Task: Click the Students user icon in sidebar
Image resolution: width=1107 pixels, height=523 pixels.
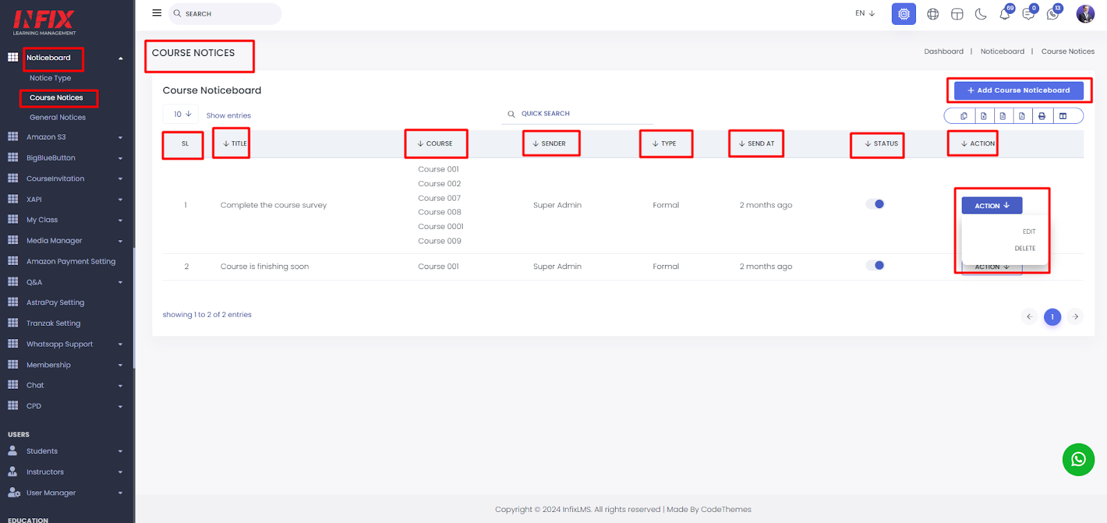Action: coord(12,450)
